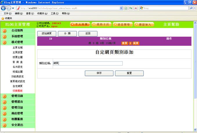Go to the 尾頁 last page link
Screen dimensions: 197x133
point(136,43)
